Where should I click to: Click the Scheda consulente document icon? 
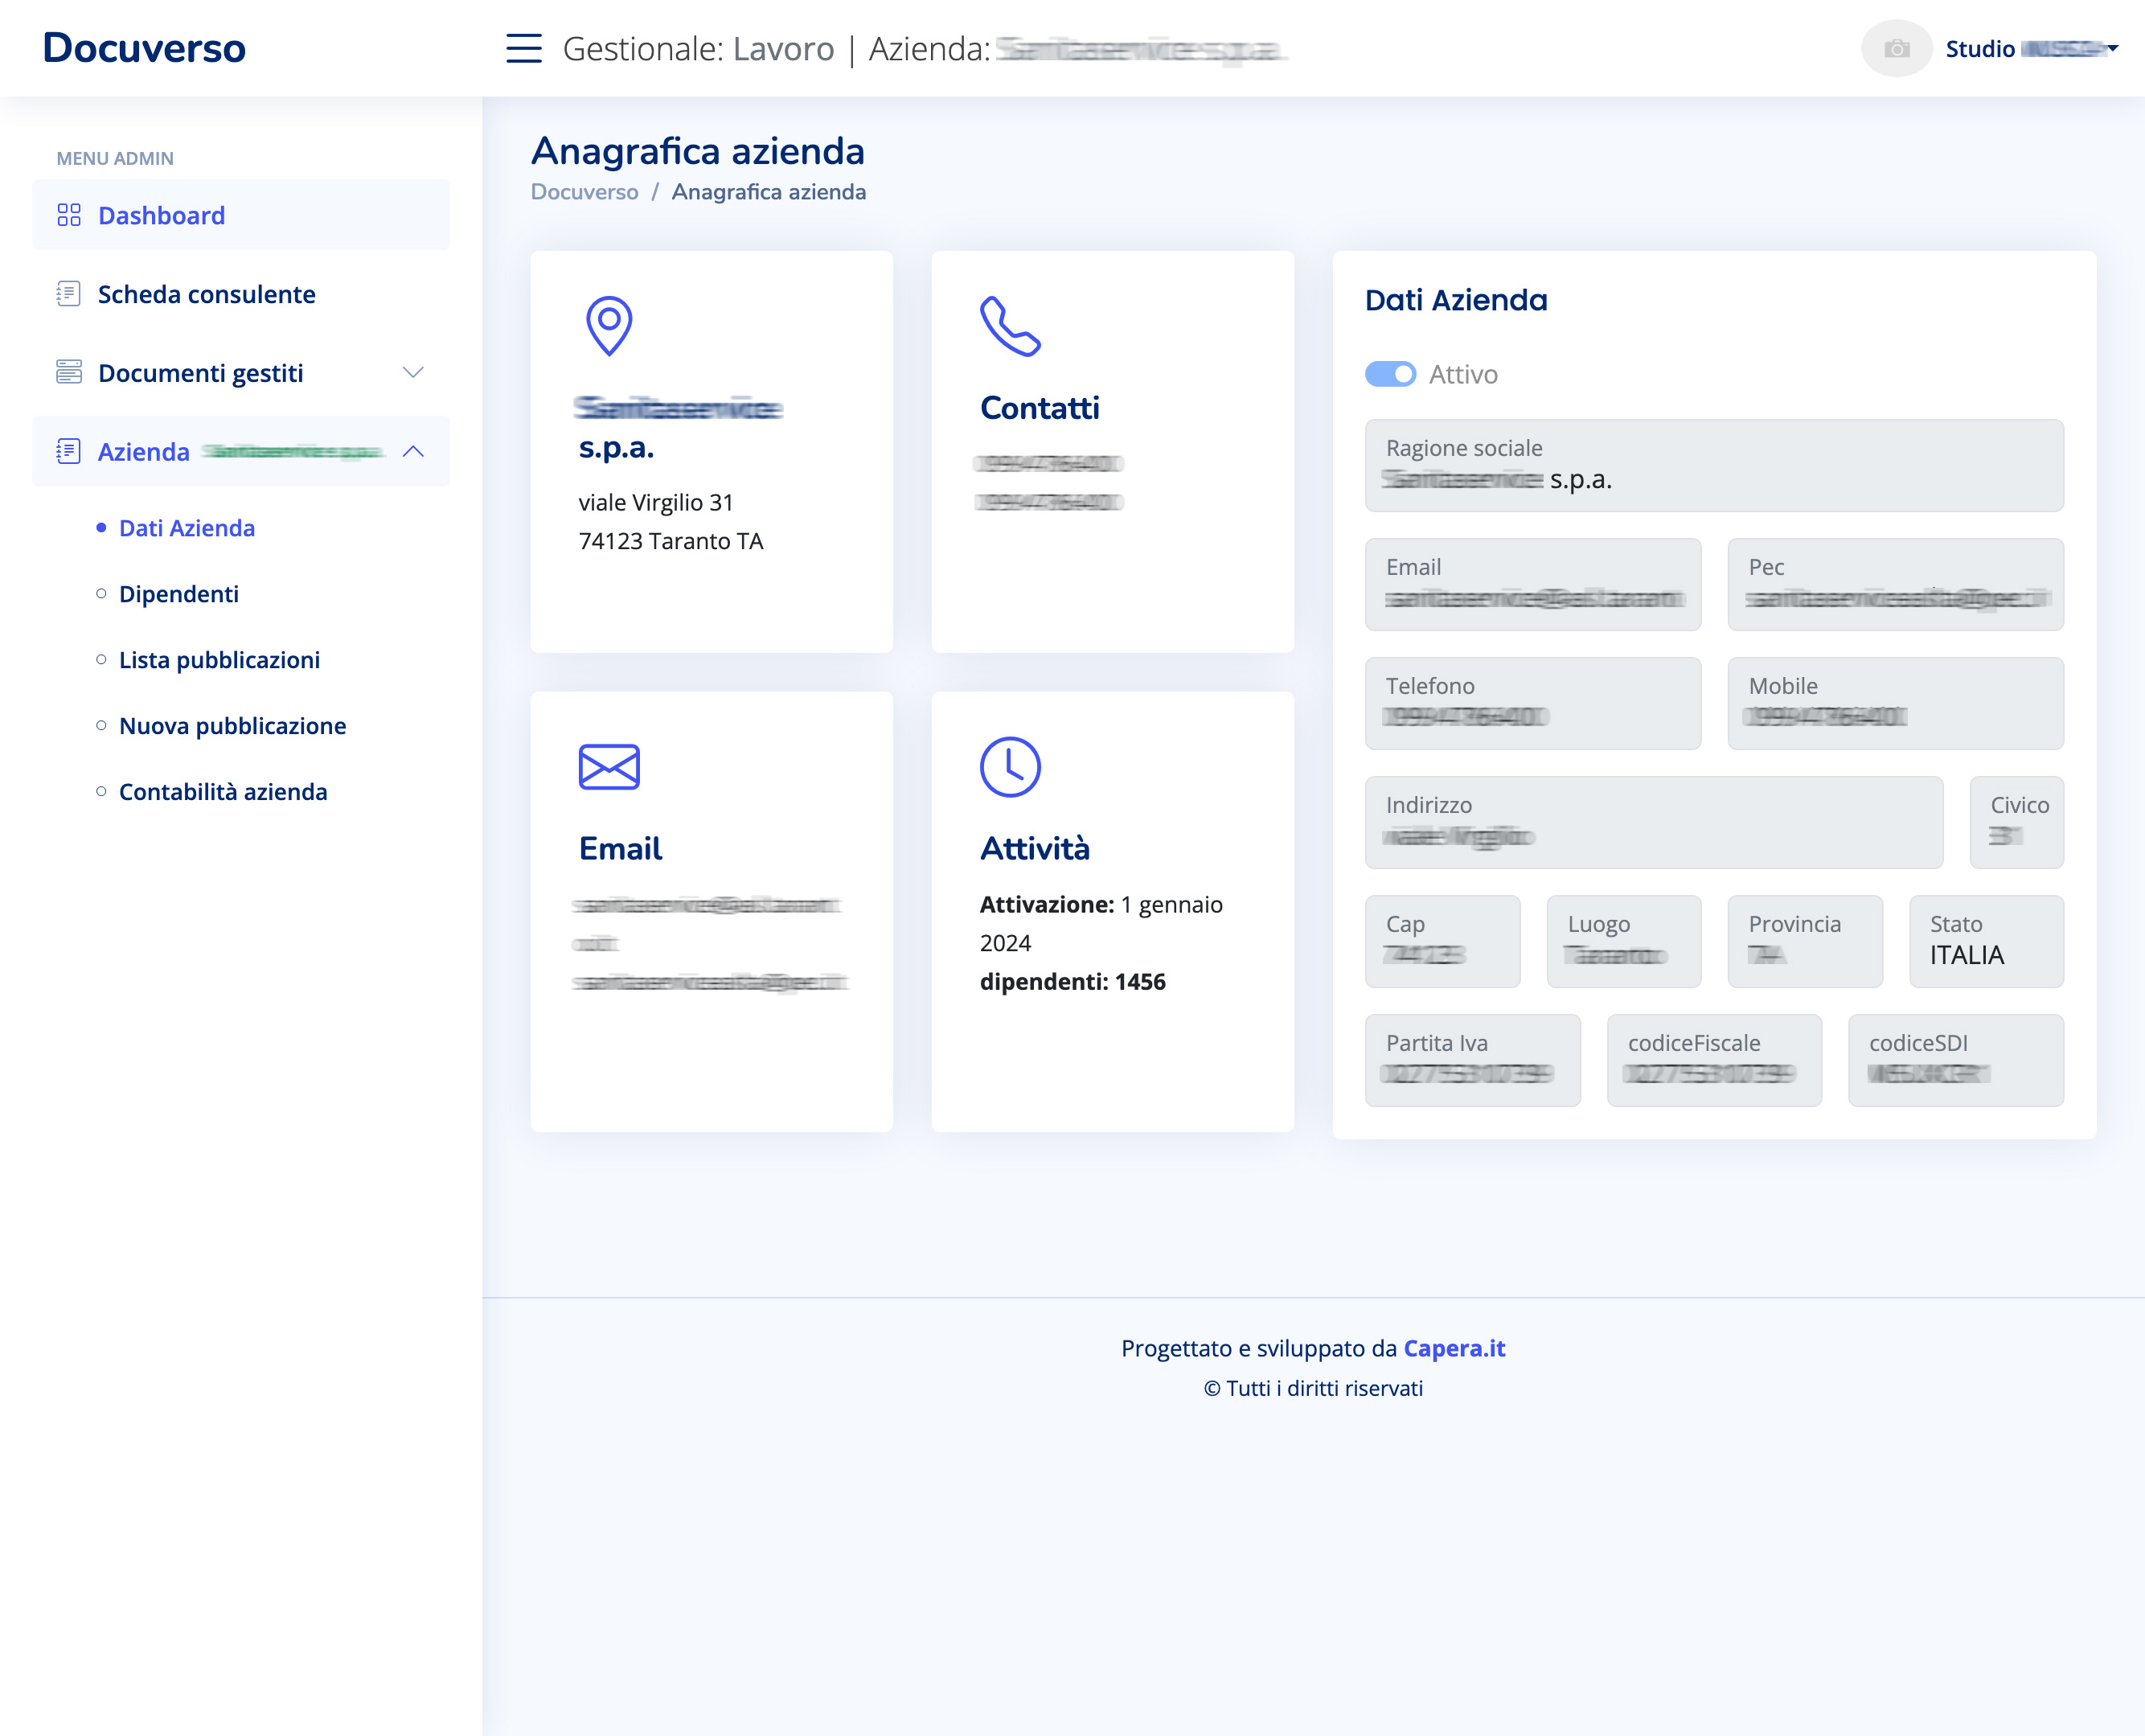click(69, 294)
